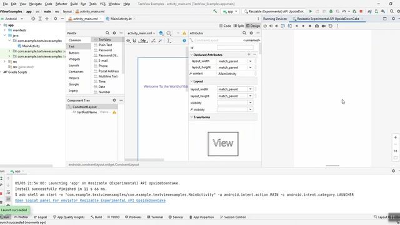Click the collapse all icon in the project panel
This screenshot has height=225, width=400.
[x=47, y=19]
